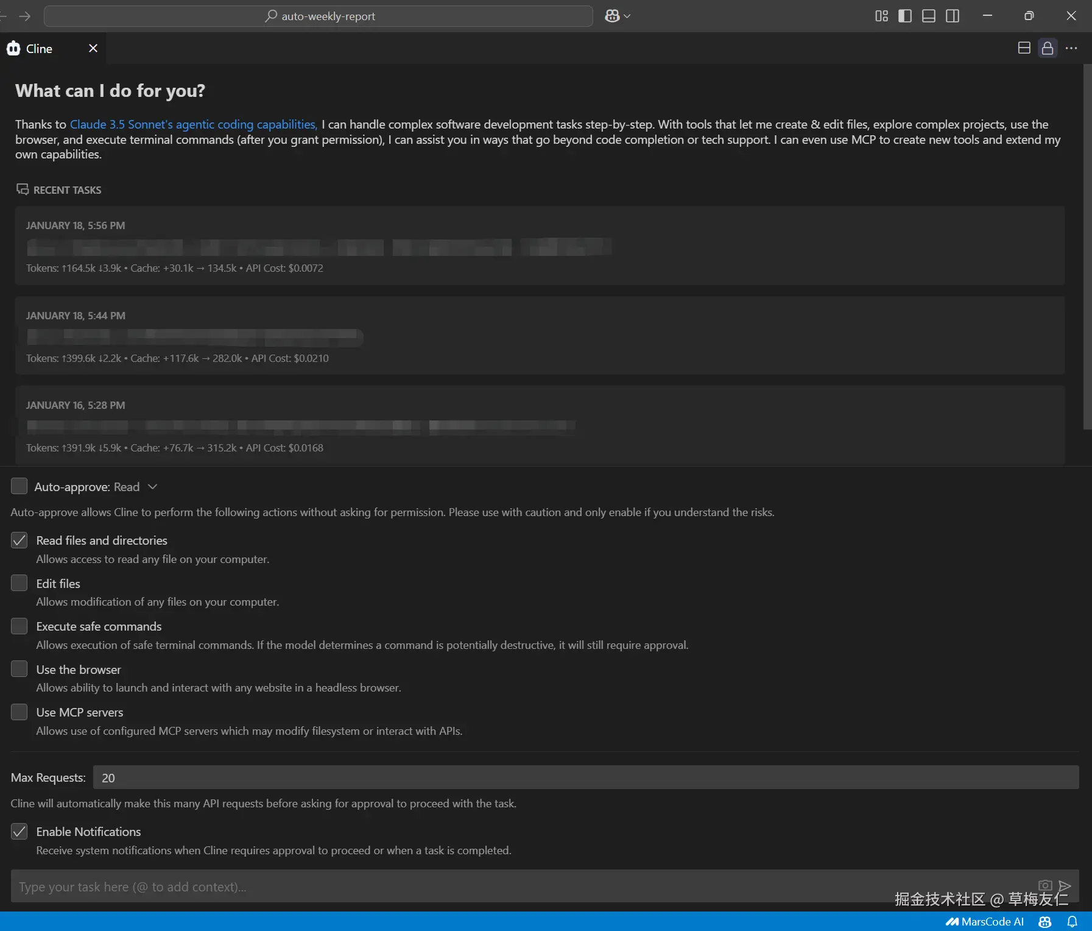
Task: Close the Cline tab
Action: click(x=93, y=48)
